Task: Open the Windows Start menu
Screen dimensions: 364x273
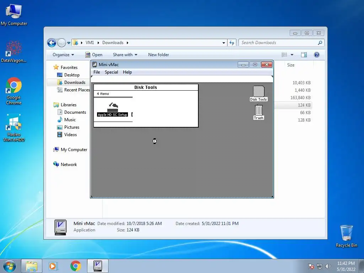Action: [9, 266]
